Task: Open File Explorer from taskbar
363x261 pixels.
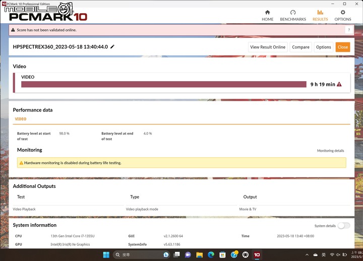Action: tap(199, 255)
